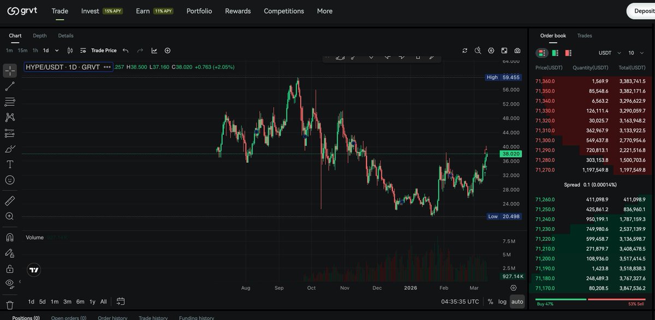Enter fullscreen chart mode

coord(504,50)
